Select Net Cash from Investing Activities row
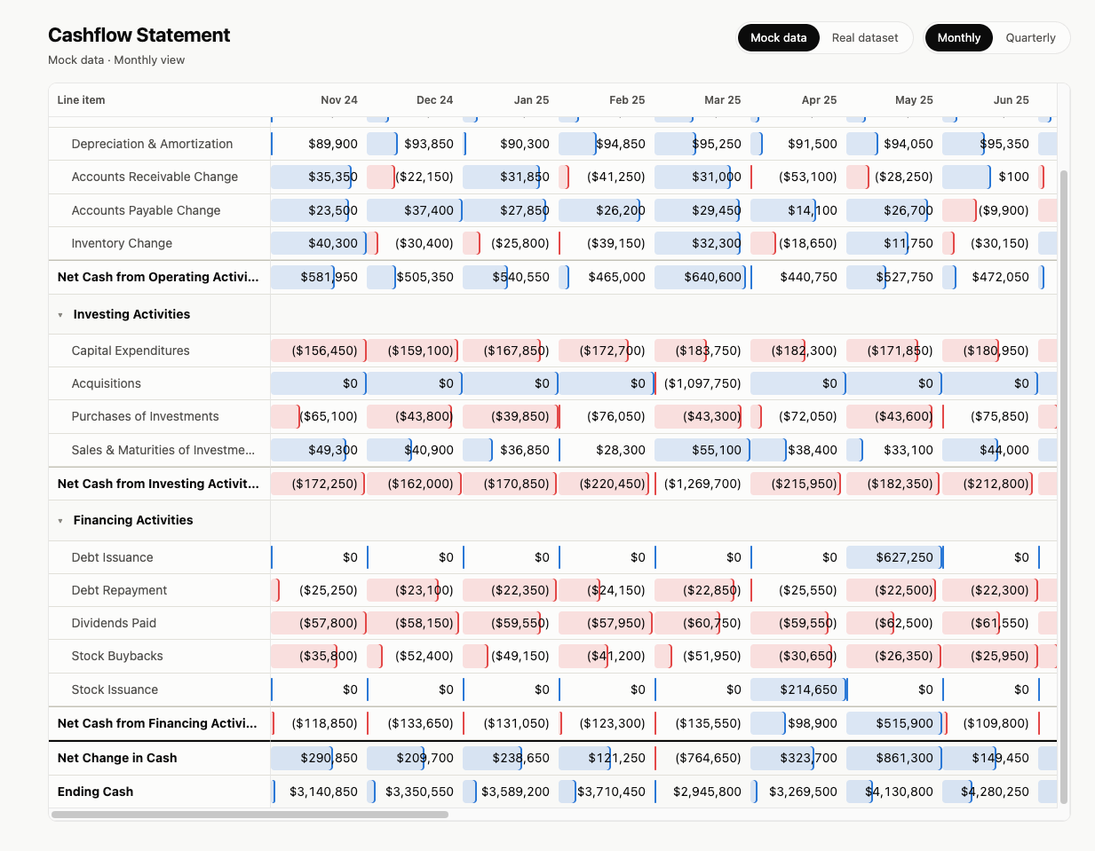This screenshot has height=851, width=1095. [158, 484]
